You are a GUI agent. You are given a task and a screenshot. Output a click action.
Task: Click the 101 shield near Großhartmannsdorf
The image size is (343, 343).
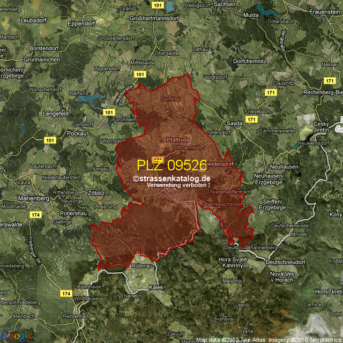(x=157, y=5)
